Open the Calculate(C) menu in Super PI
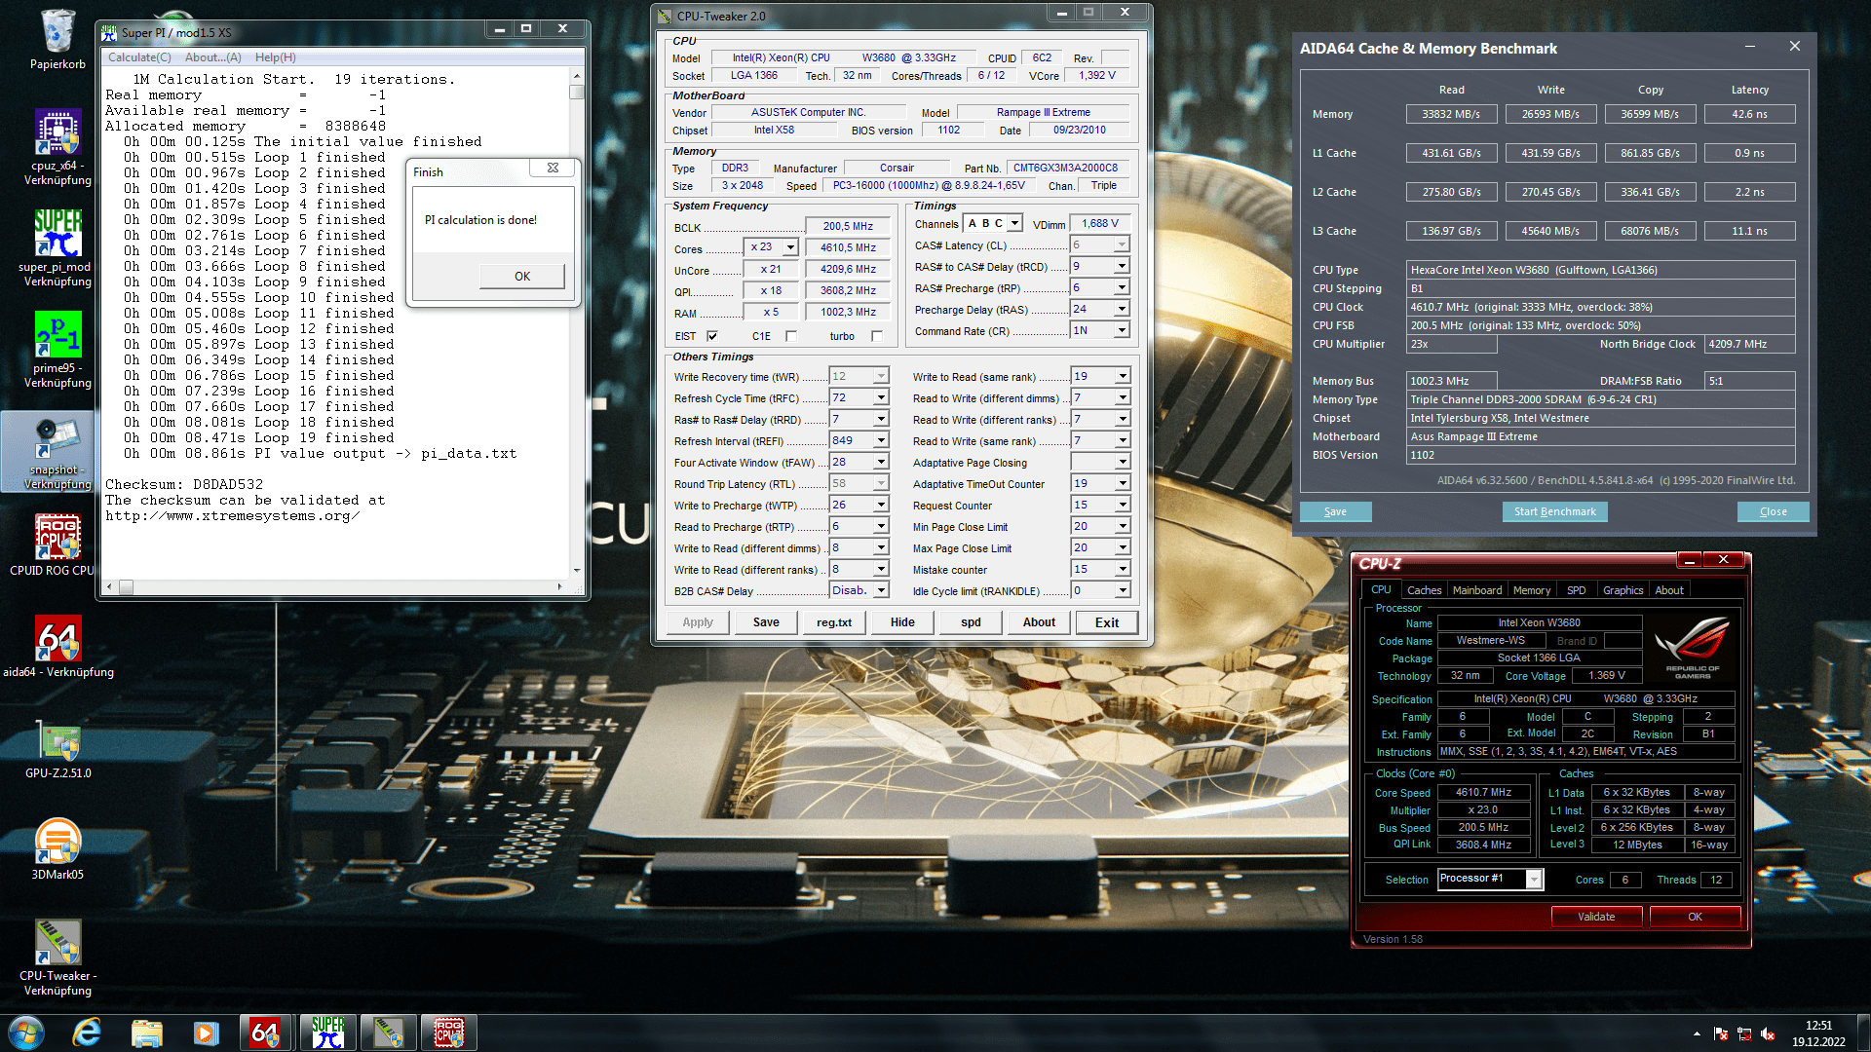1871x1052 pixels. coord(139,57)
